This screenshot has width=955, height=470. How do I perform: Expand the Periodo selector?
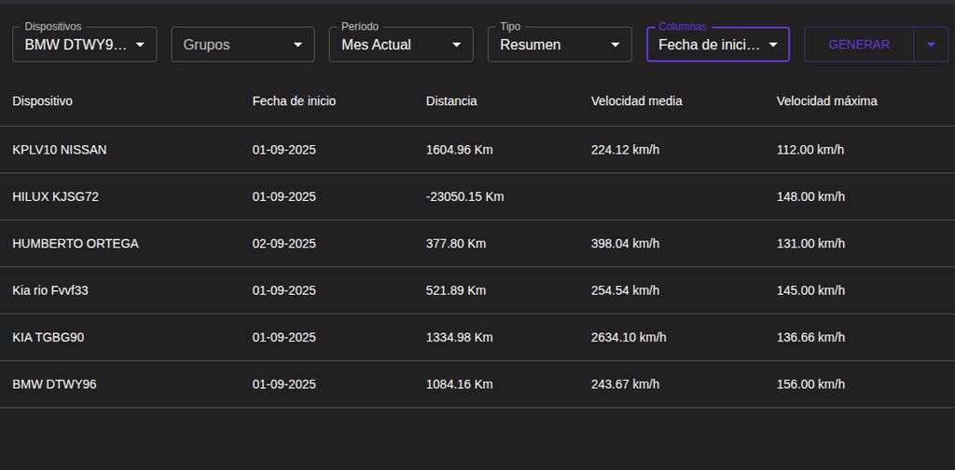click(401, 45)
